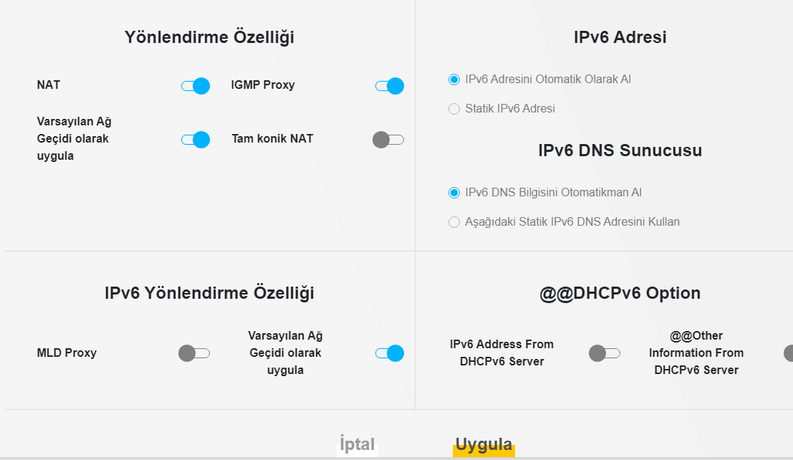This screenshot has width=793, height=460.
Task: Enable the MLD Proxy toggle
Action: 193,353
